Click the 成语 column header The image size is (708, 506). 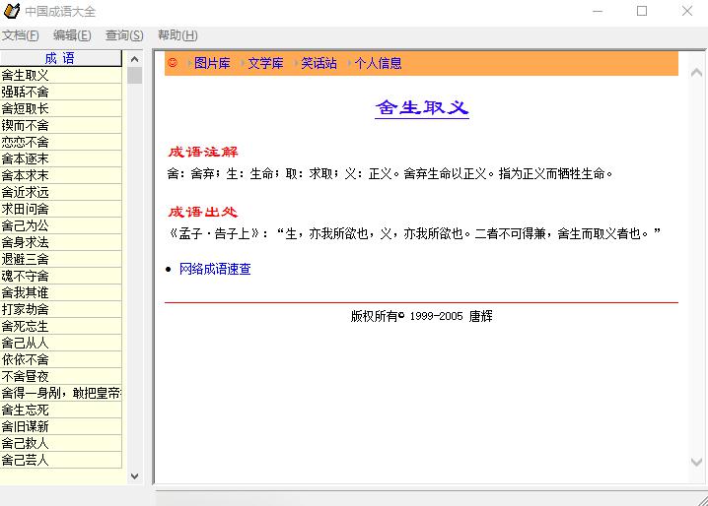pyautogui.click(x=60, y=58)
